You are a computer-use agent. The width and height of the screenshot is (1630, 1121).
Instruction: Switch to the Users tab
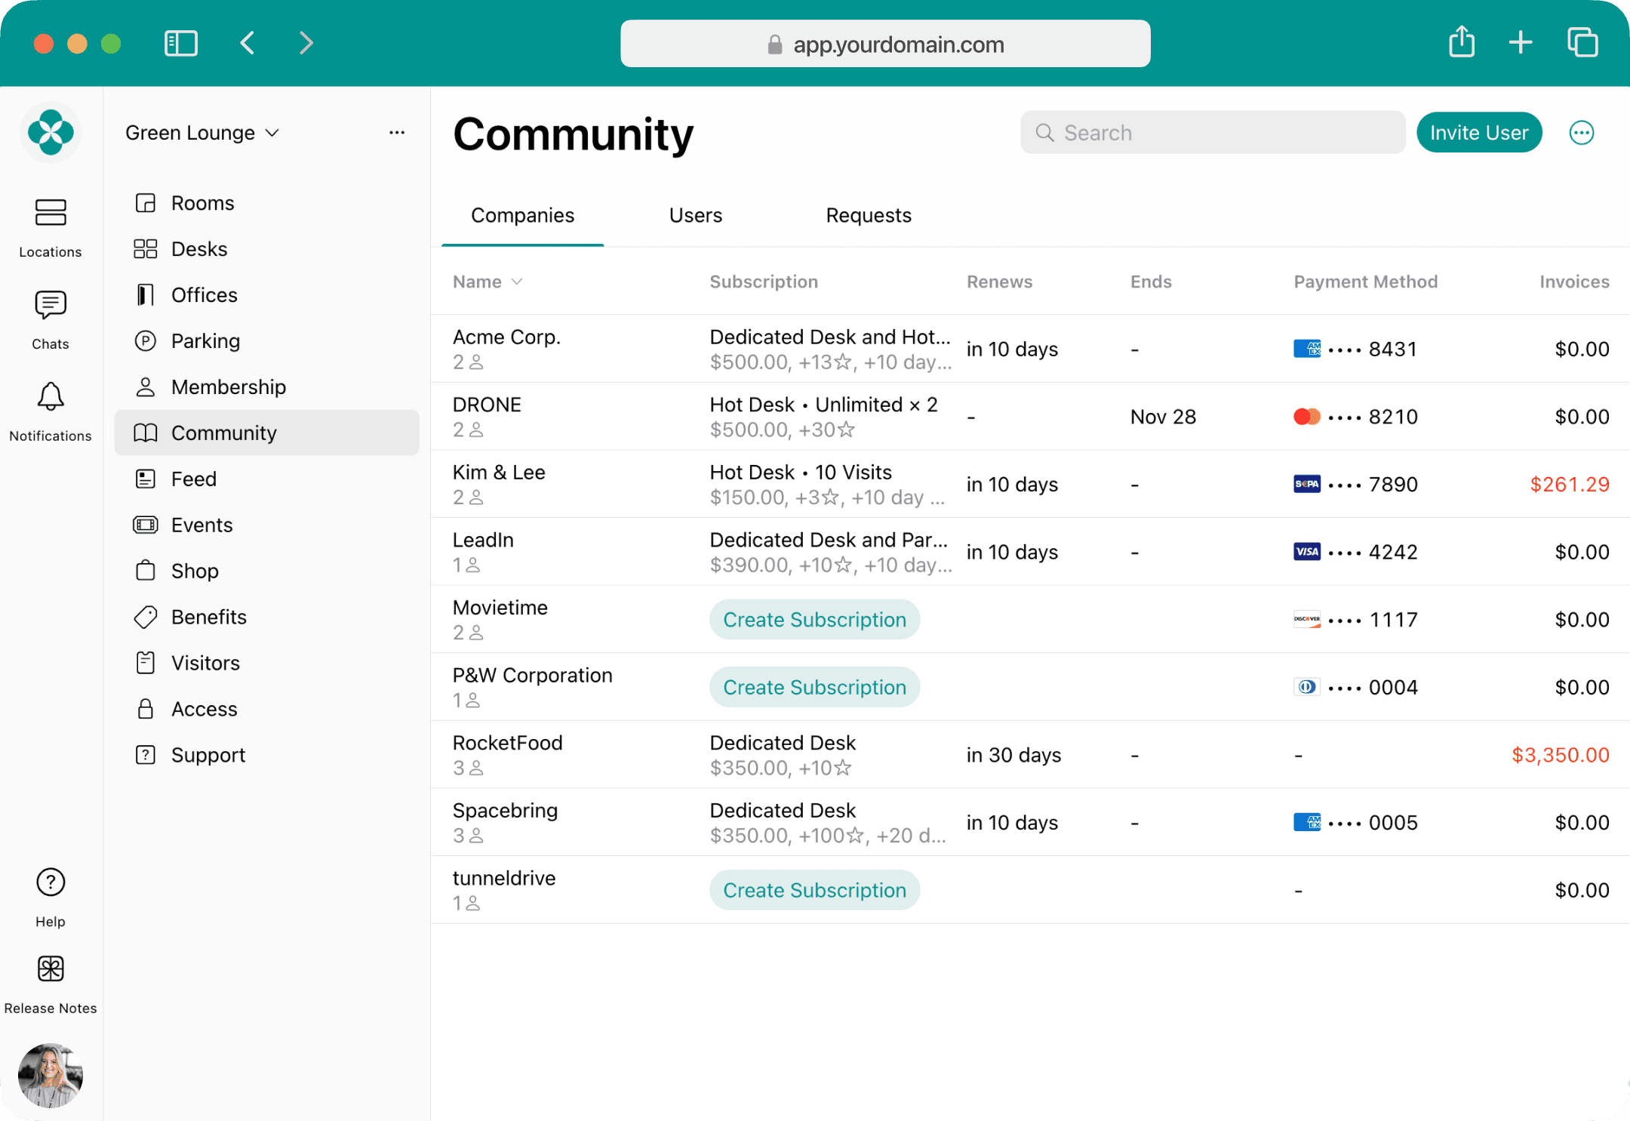click(x=696, y=216)
